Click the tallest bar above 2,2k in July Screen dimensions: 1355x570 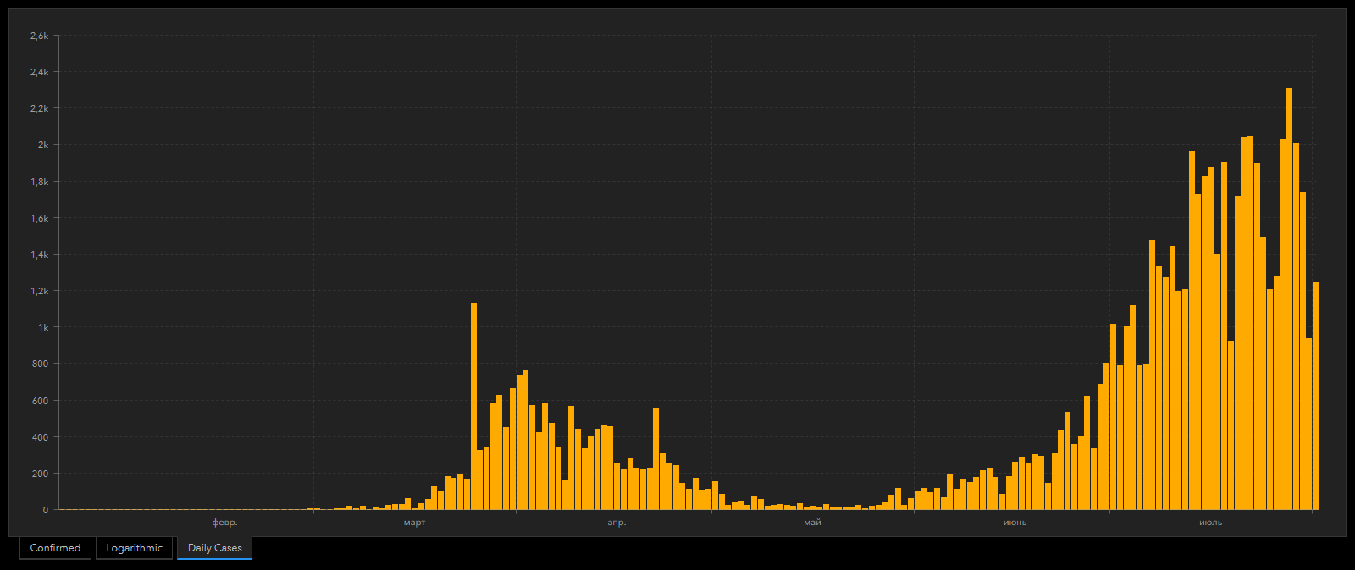[x=1289, y=299]
